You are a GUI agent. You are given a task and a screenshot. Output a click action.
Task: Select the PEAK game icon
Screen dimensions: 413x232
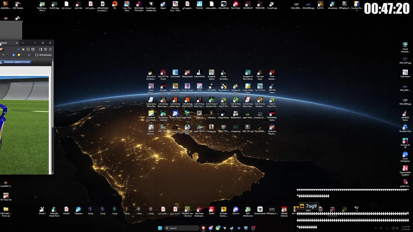point(199,87)
